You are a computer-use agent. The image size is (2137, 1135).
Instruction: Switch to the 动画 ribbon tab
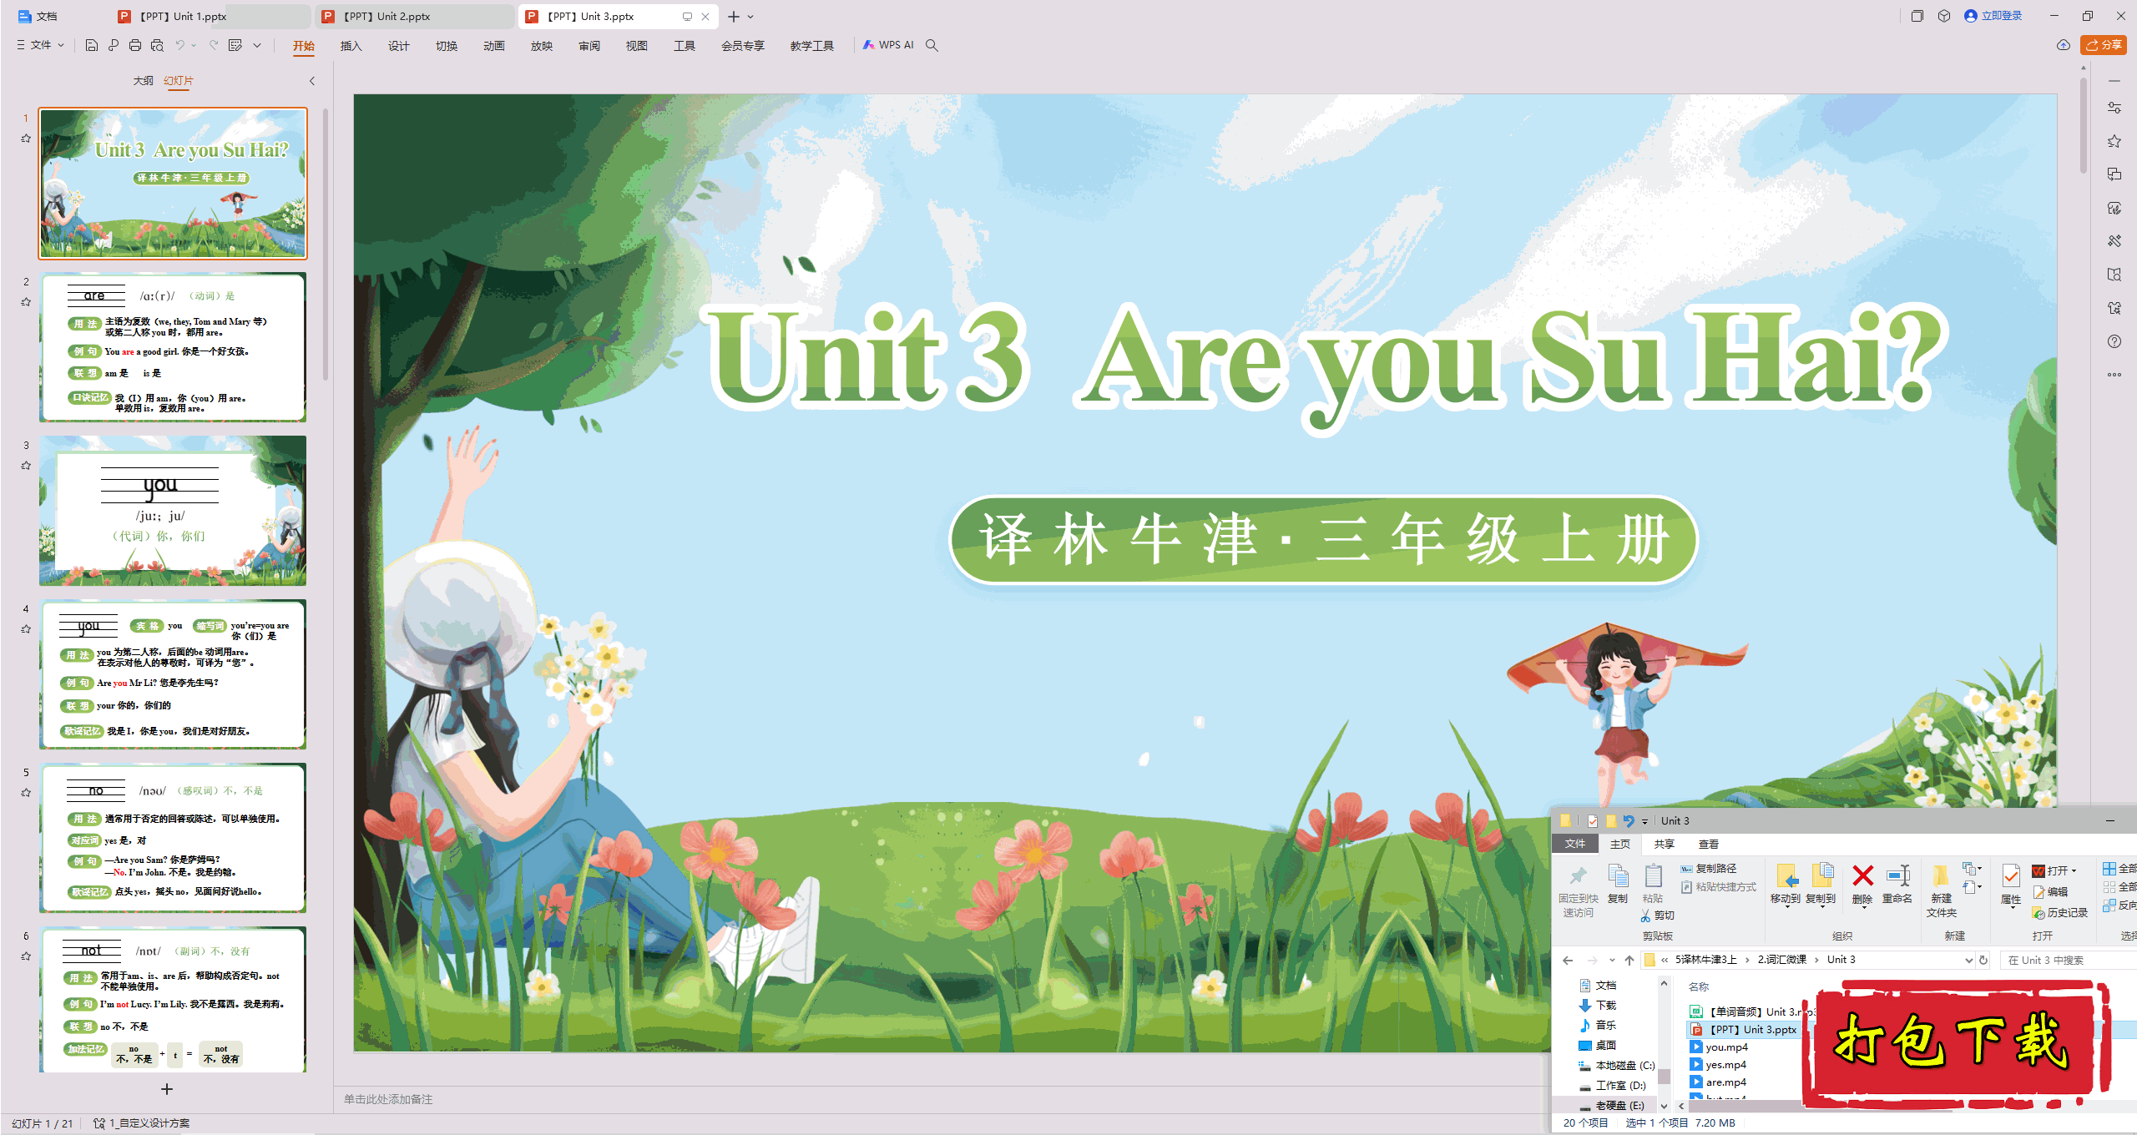click(x=493, y=46)
